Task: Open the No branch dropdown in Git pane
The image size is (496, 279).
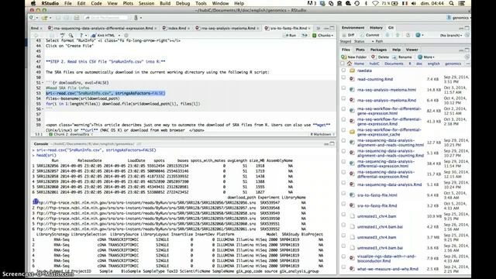Action: pos(451,35)
